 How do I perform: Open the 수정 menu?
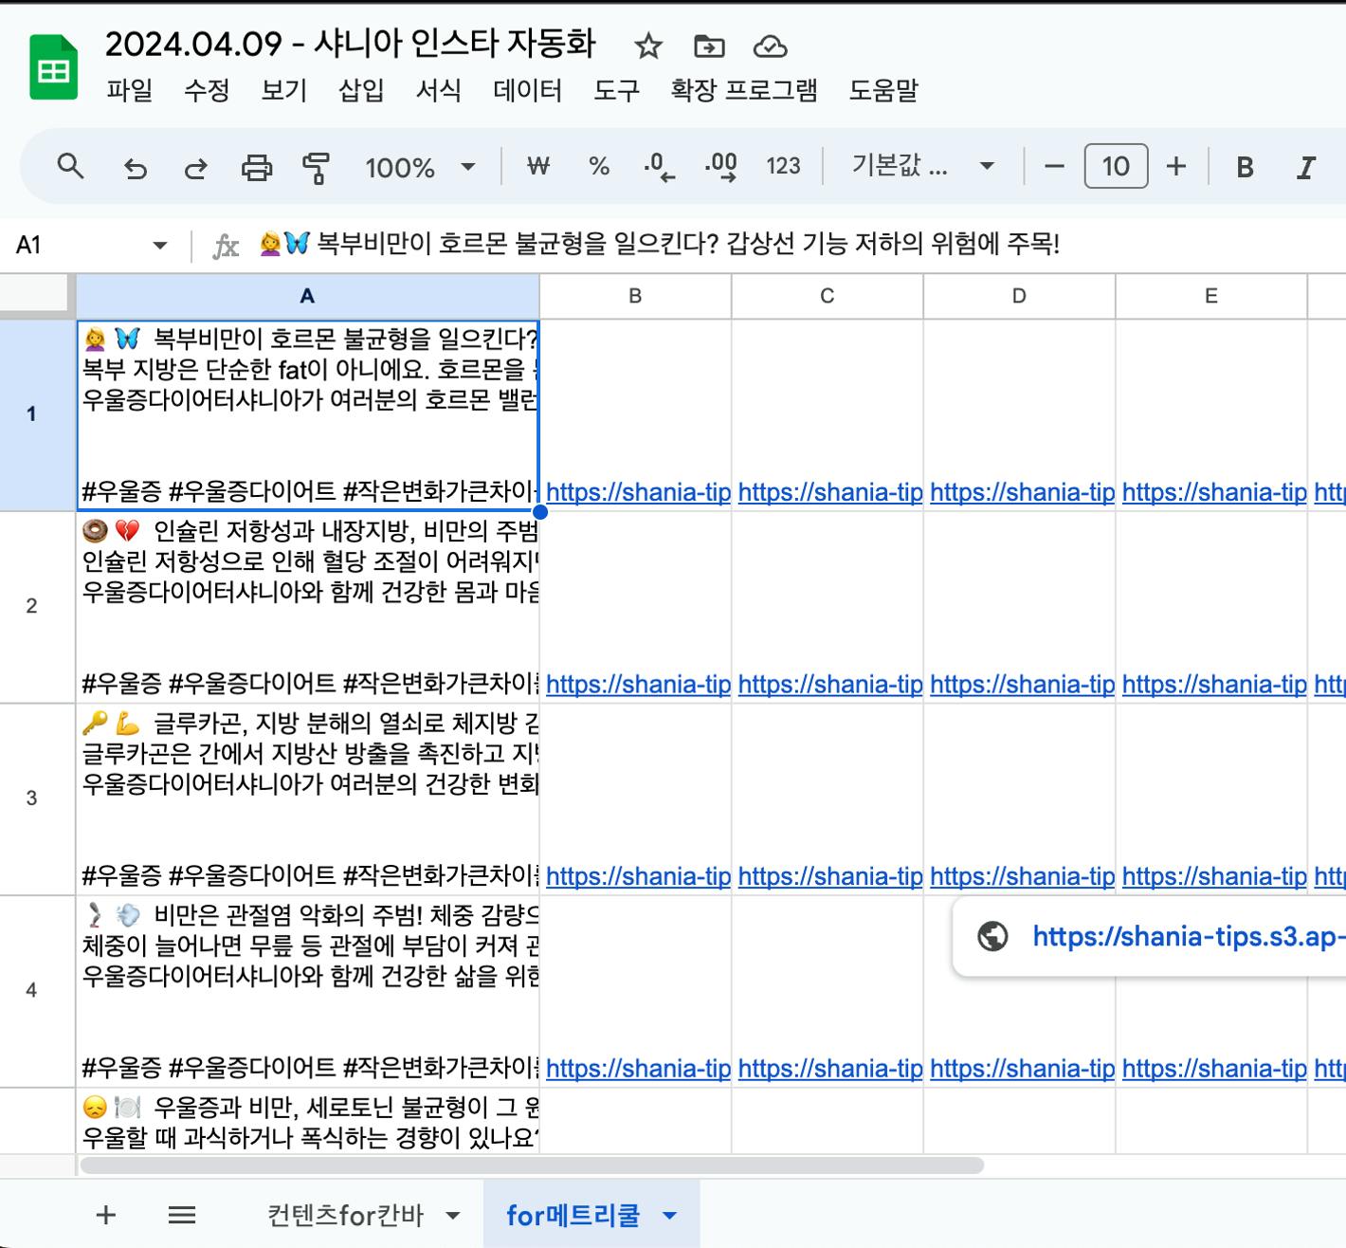click(x=207, y=90)
